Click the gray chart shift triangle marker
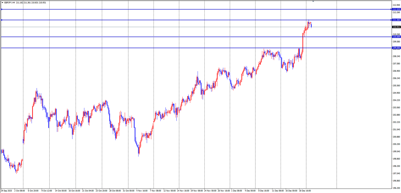The height and width of the screenshot is (193, 401). [313, 1]
